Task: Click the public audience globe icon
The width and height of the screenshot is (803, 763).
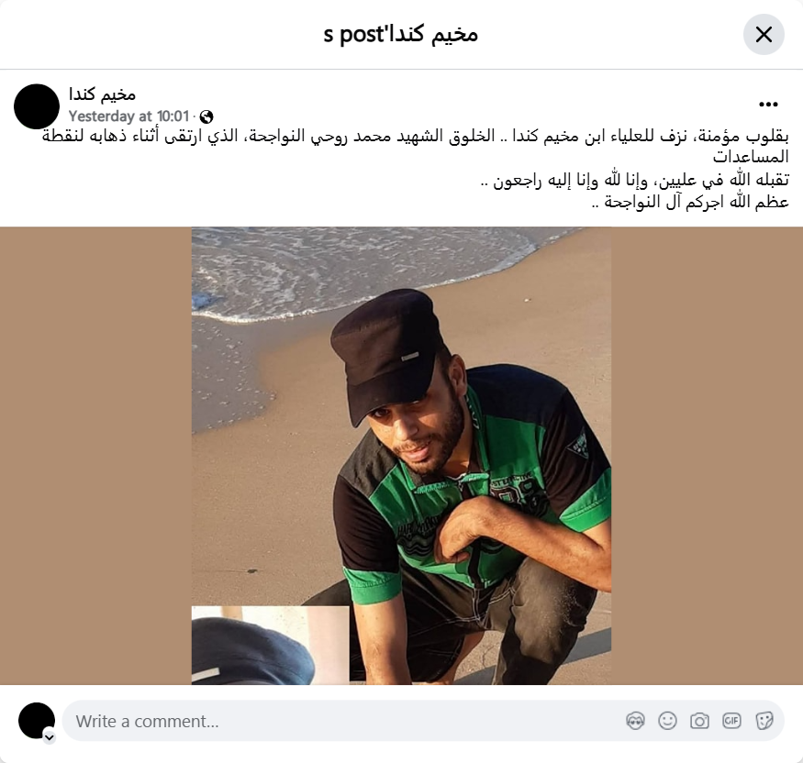Action: click(x=206, y=116)
